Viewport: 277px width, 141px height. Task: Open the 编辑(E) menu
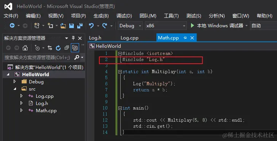click(x=33, y=16)
